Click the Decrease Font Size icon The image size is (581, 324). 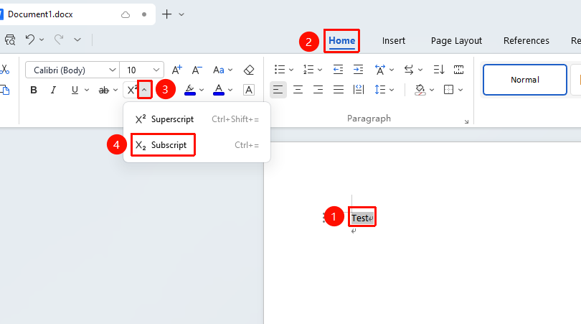[197, 70]
